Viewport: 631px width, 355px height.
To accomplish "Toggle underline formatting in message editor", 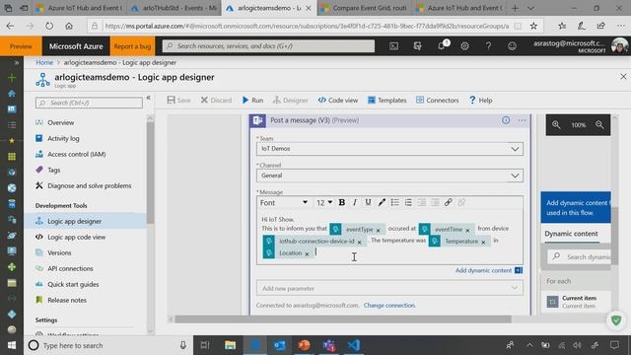I will click(x=368, y=202).
